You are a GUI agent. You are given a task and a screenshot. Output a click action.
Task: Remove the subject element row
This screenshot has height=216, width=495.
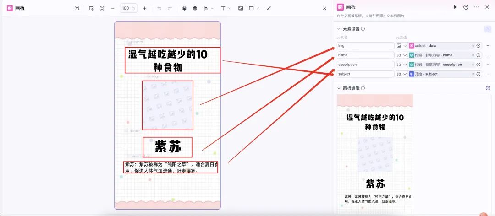488,74
